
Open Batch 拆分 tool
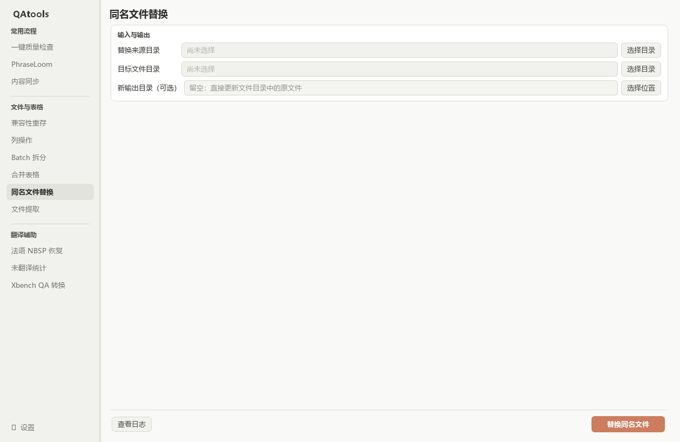coord(50,157)
